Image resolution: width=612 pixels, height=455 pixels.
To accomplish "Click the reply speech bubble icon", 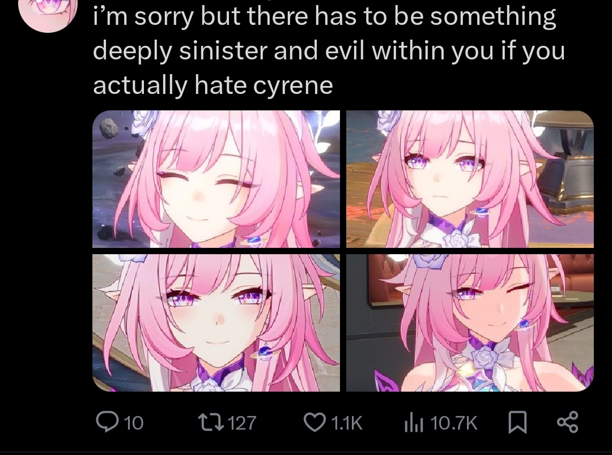I will tap(106, 422).
